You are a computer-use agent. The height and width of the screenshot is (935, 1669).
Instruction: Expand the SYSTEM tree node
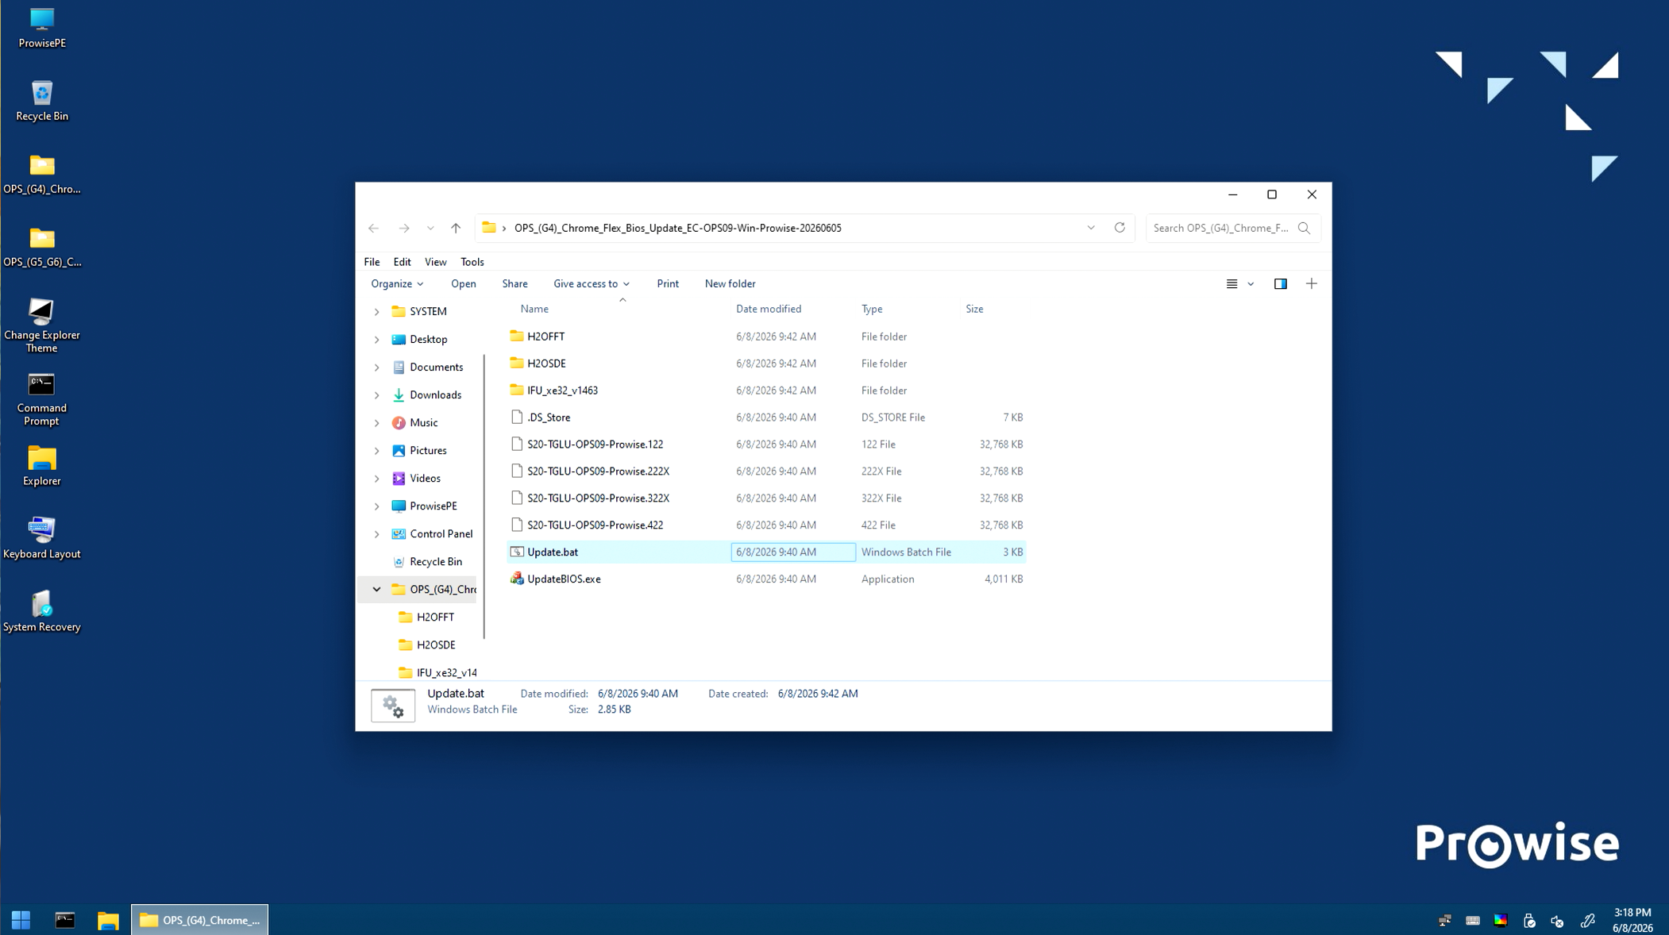(376, 312)
